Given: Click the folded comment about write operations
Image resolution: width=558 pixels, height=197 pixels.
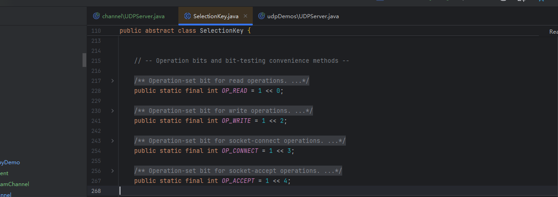Looking at the screenshot, I should coord(224,111).
